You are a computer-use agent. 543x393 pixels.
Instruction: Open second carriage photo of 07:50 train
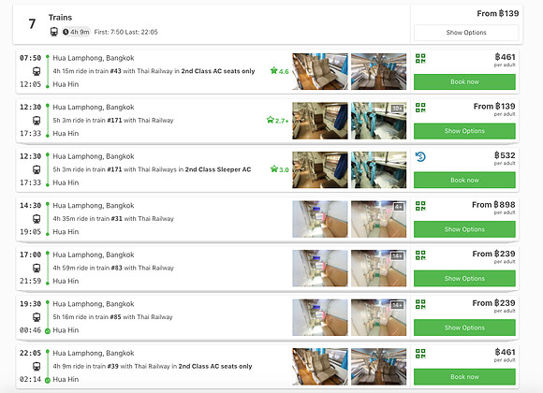pyautogui.click(x=379, y=71)
